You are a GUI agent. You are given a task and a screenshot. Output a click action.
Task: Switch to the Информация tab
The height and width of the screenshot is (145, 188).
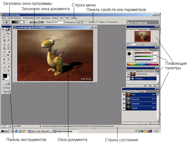pyautogui.click(x=143, y=29)
